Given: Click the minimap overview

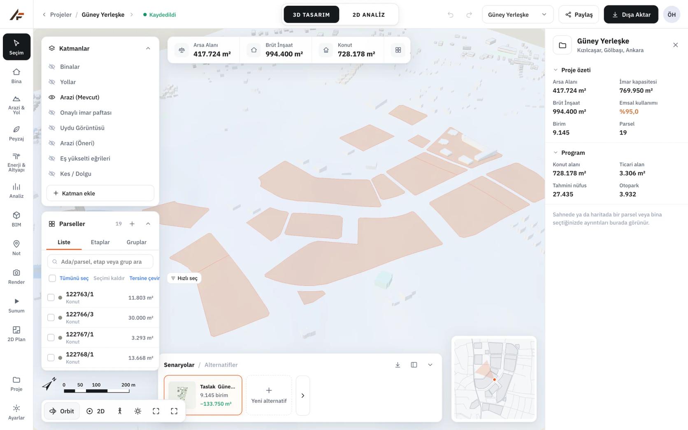Looking at the screenshot, I should tap(494, 379).
